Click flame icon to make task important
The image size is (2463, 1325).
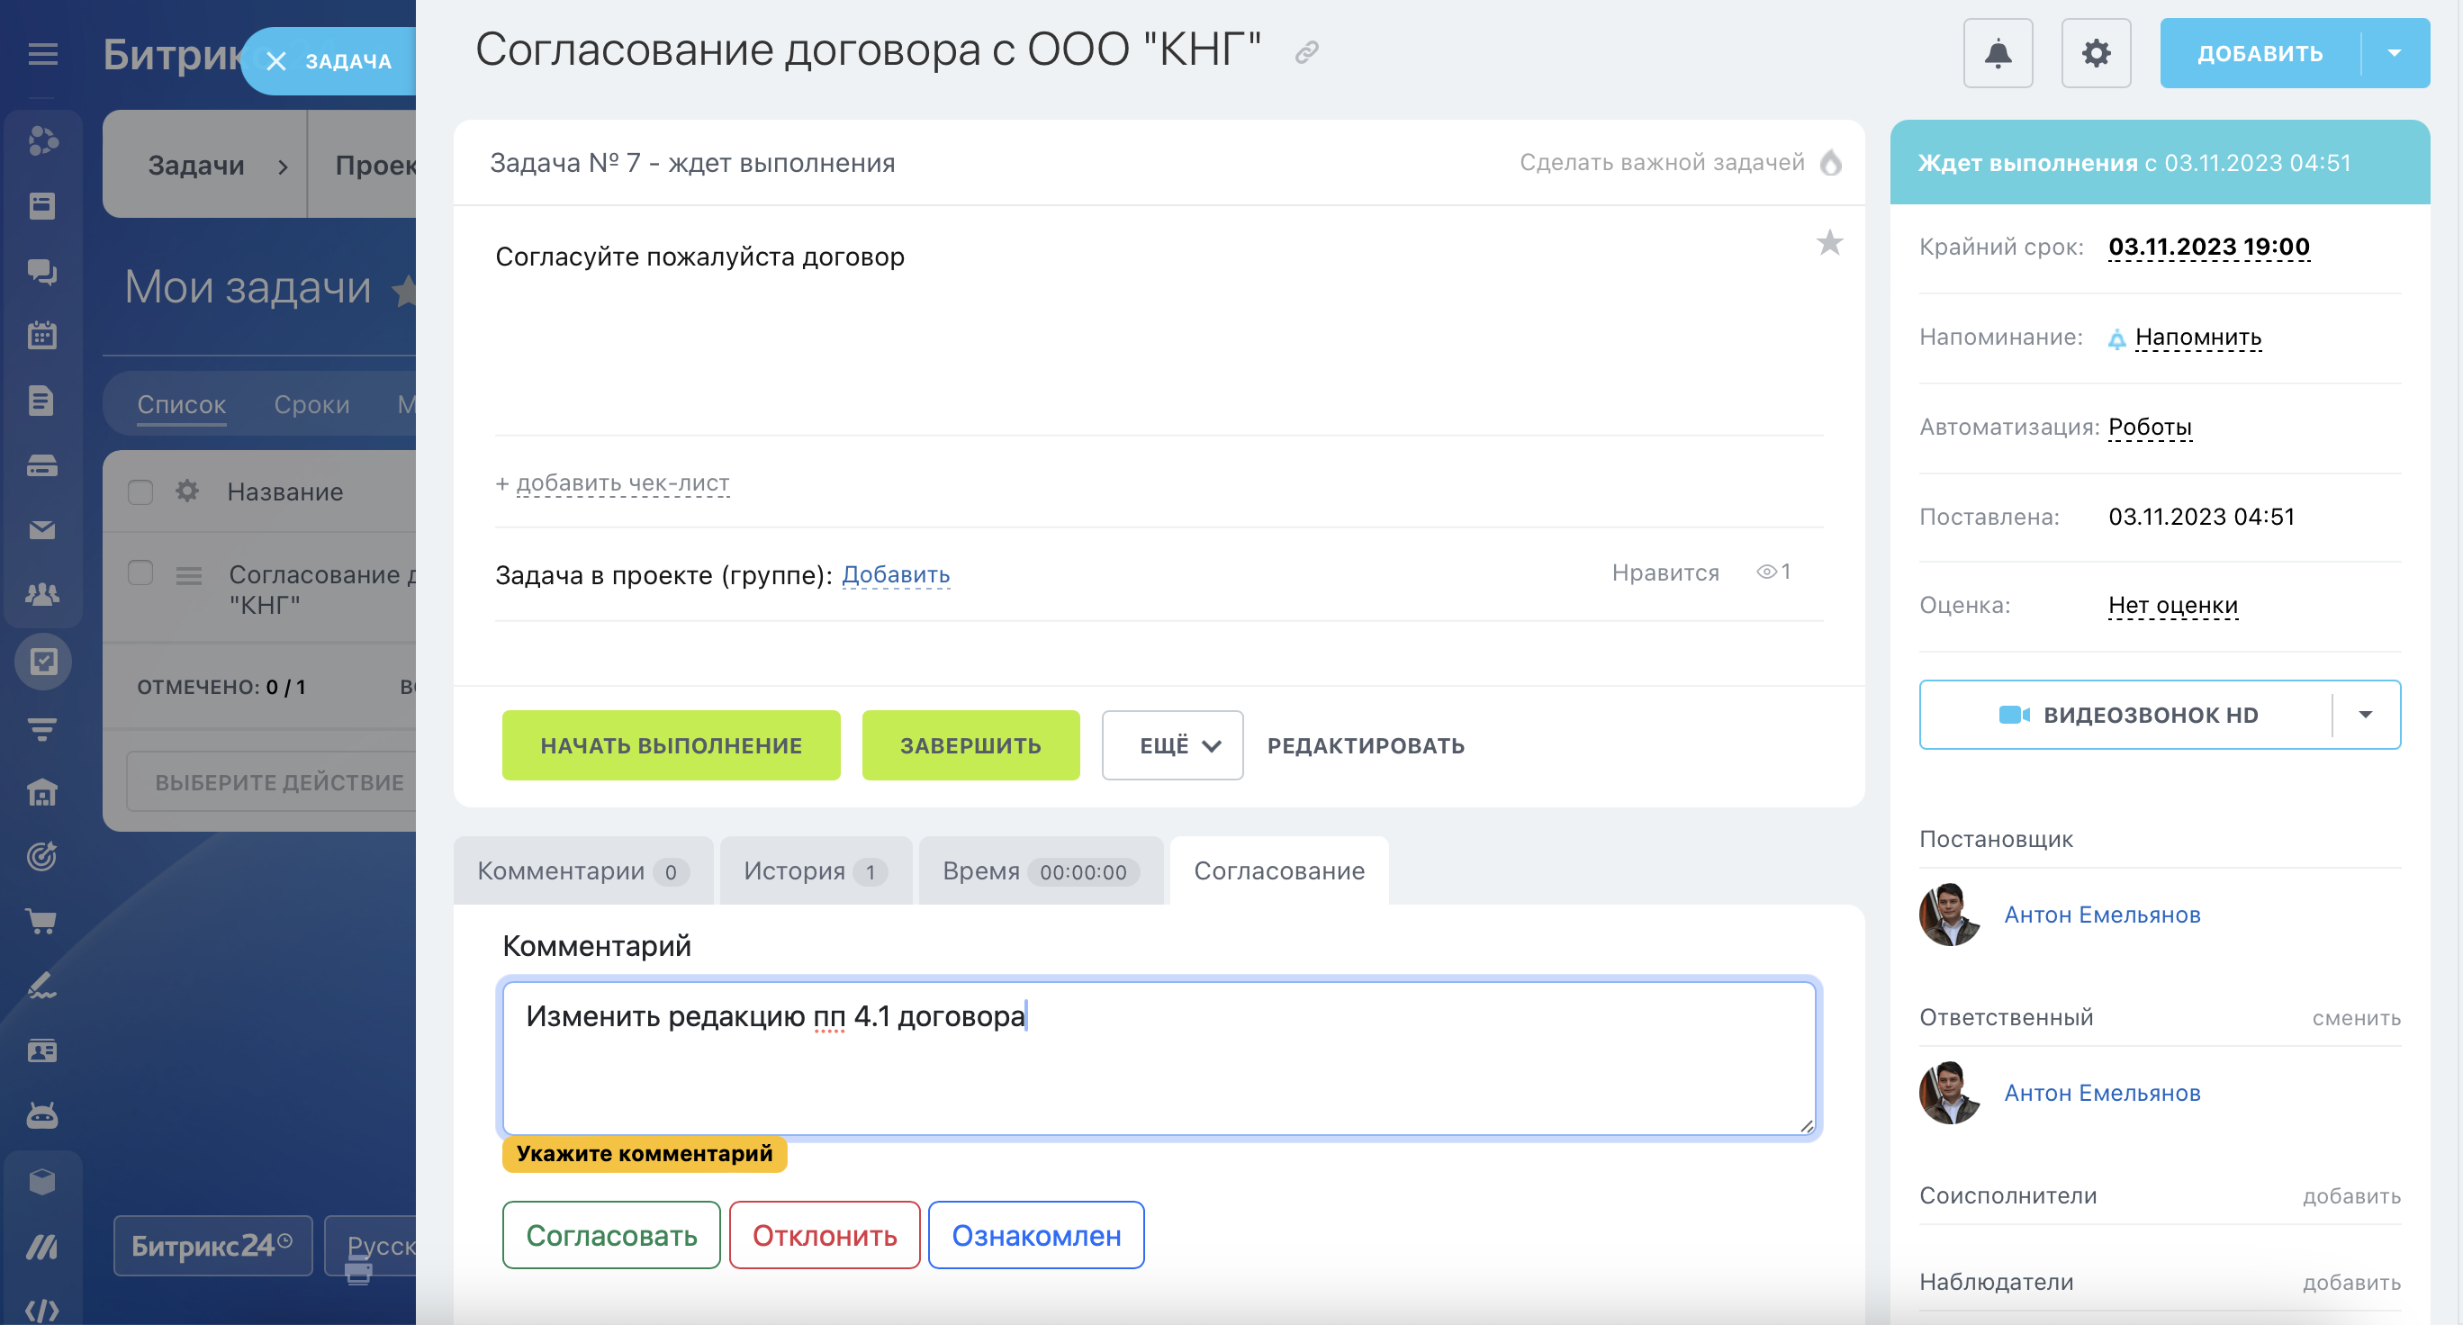pos(1831,163)
